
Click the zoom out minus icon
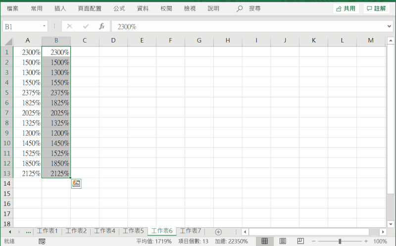pyautogui.click(x=314, y=241)
